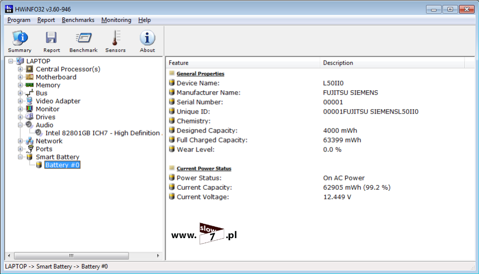Open the Summary toolbar icon
Image resolution: width=479 pixels, height=274 pixels.
pos(19,38)
